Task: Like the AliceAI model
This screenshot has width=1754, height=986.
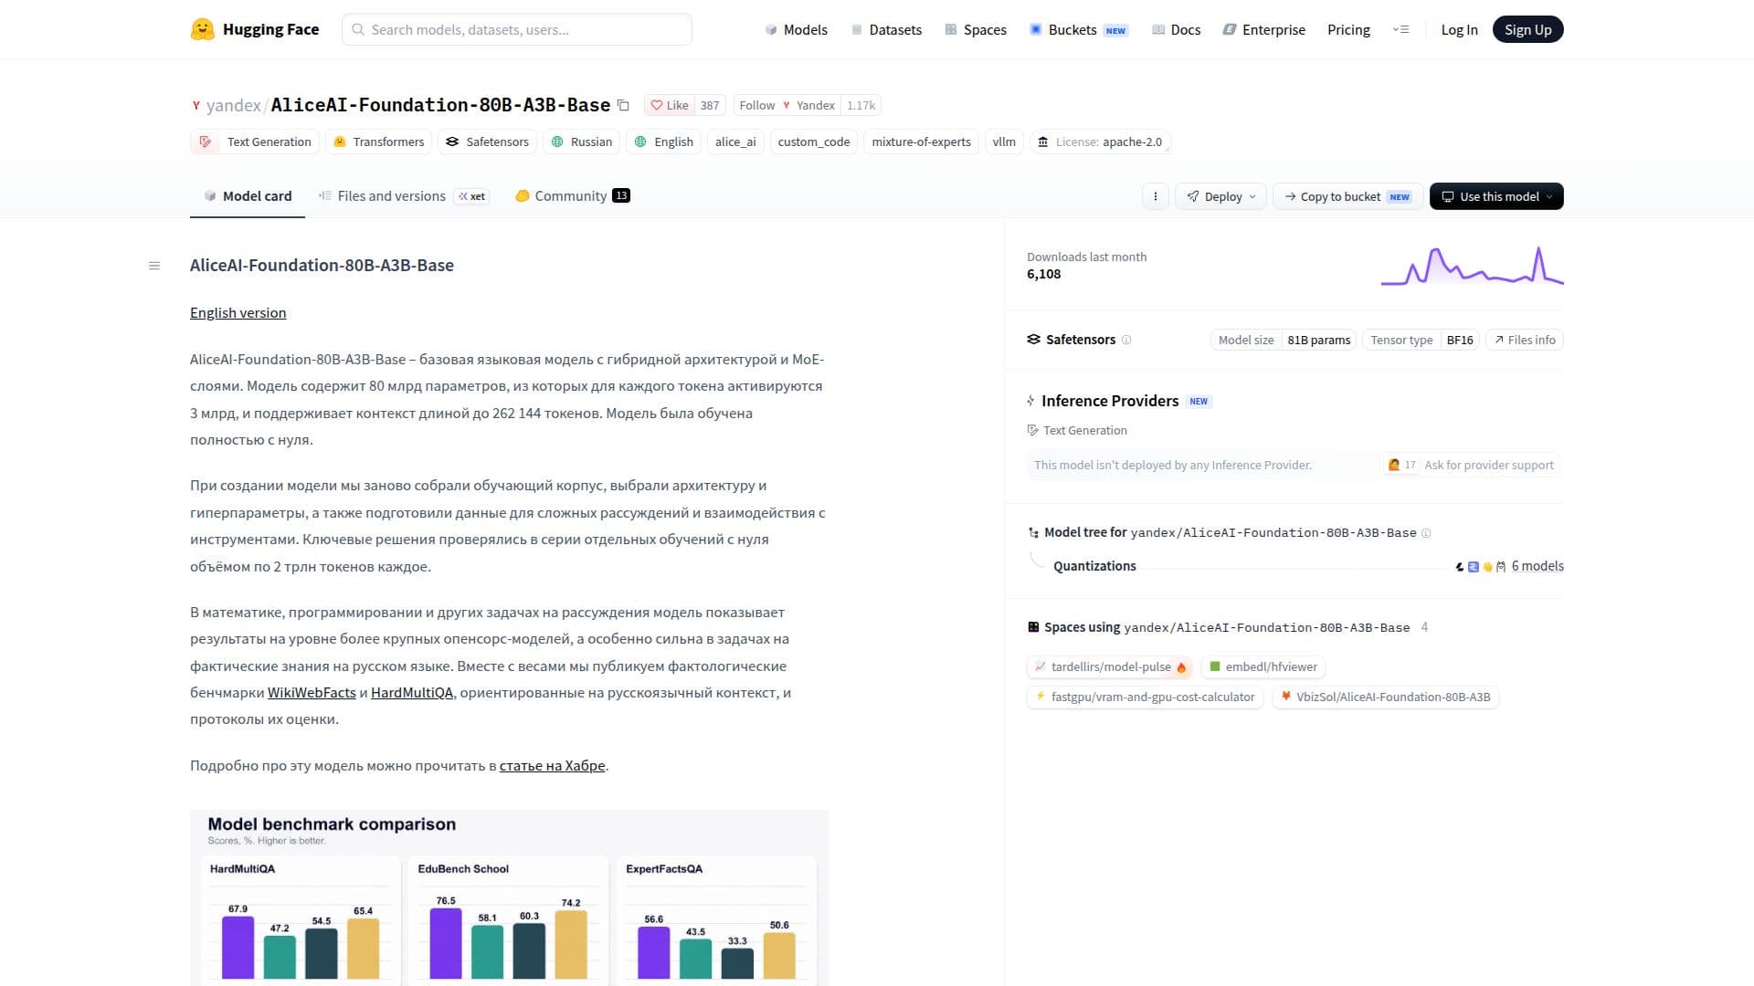Action: (670, 105)
